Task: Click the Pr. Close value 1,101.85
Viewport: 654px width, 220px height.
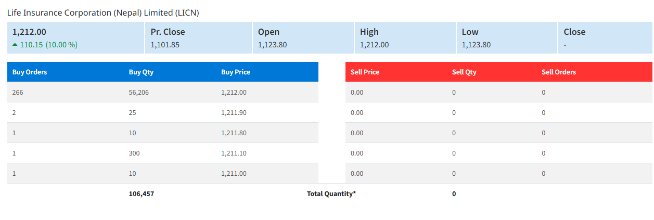Action: tap(165, 45)
